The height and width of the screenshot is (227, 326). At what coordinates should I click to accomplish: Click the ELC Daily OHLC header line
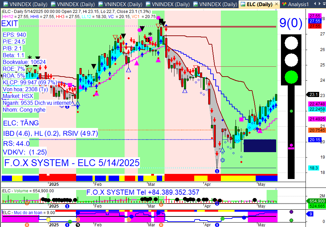(x=76, y=12)
